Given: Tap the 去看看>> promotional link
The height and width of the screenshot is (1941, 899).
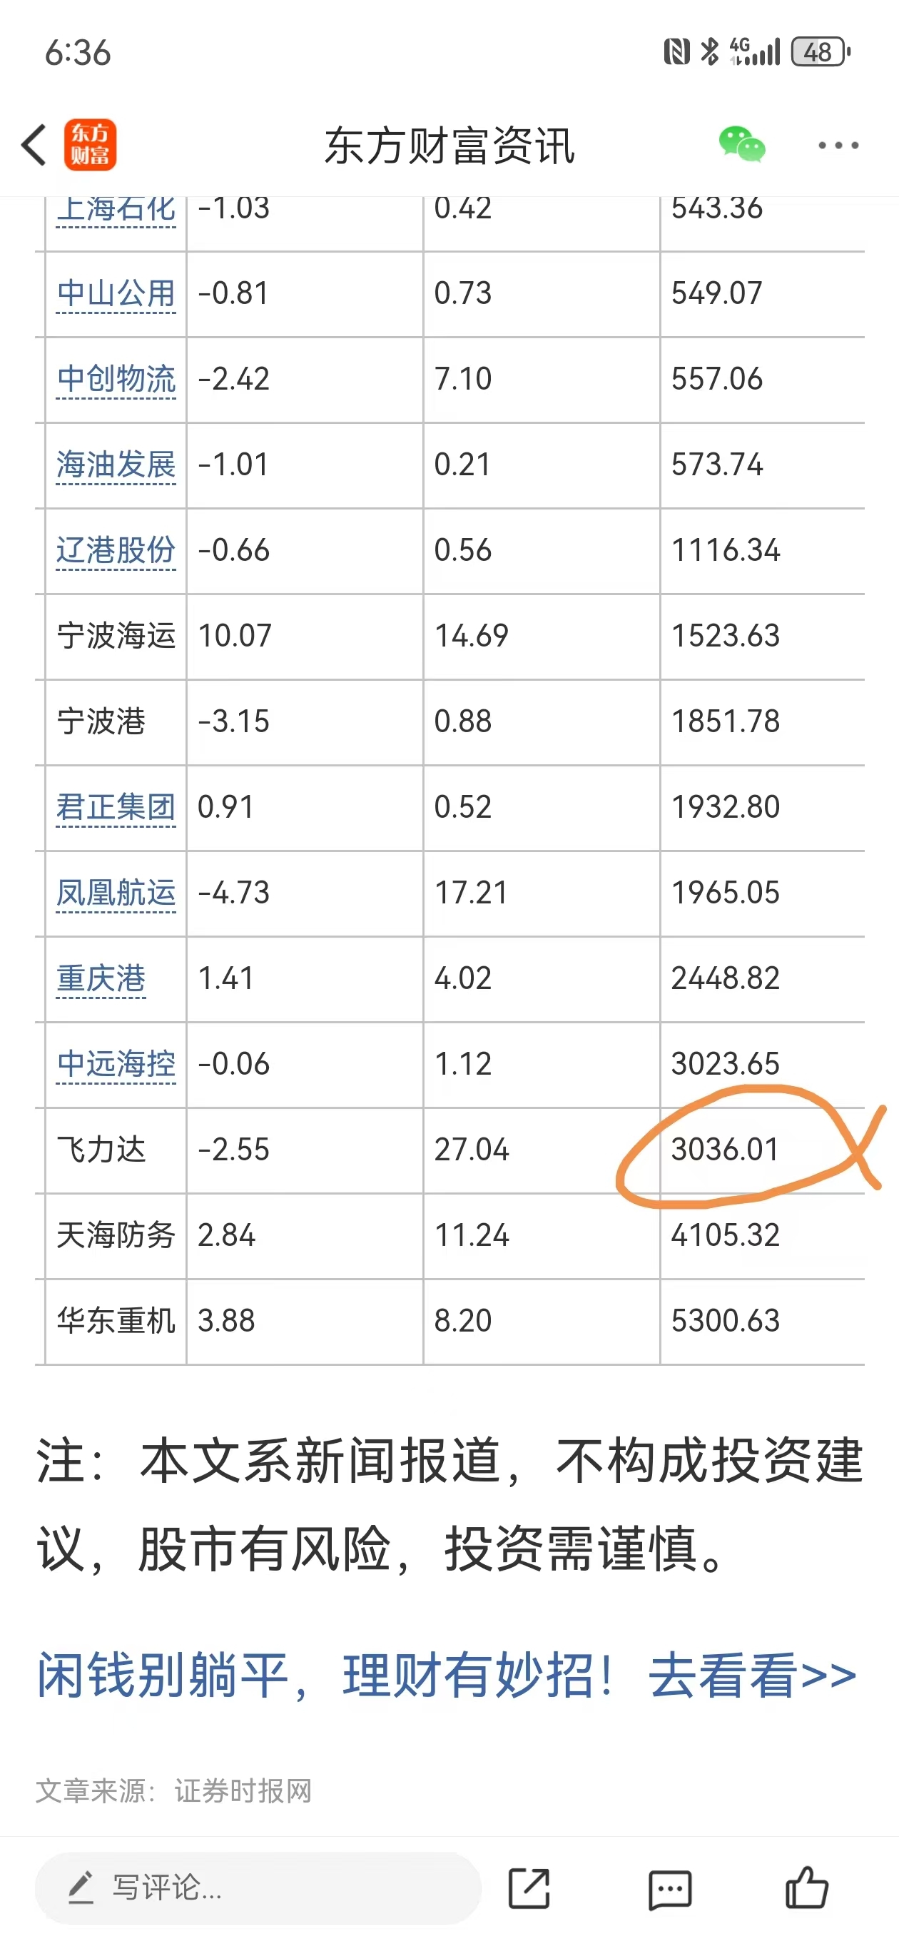Looking at the screenshot, I should (x=752, y=1676).
